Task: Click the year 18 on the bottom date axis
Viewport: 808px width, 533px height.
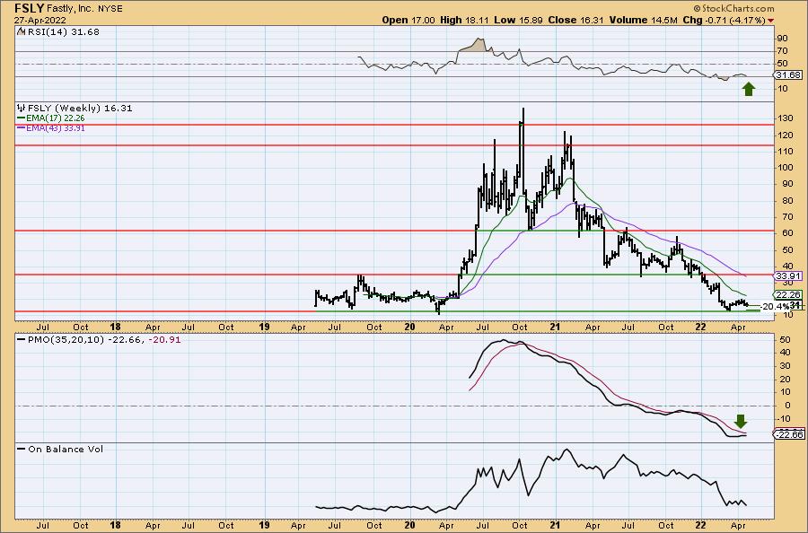Action: [x=115, y=526]
